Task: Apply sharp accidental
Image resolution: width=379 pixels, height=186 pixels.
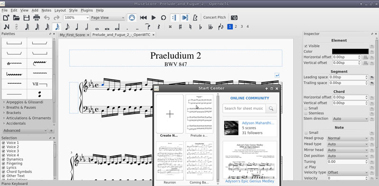Action: coord(180,27)
